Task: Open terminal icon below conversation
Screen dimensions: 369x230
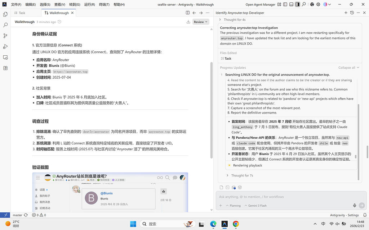Action: point(227,187)
